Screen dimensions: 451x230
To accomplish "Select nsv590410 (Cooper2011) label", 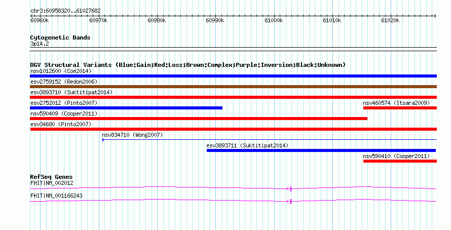I will [x=396, y=156].
